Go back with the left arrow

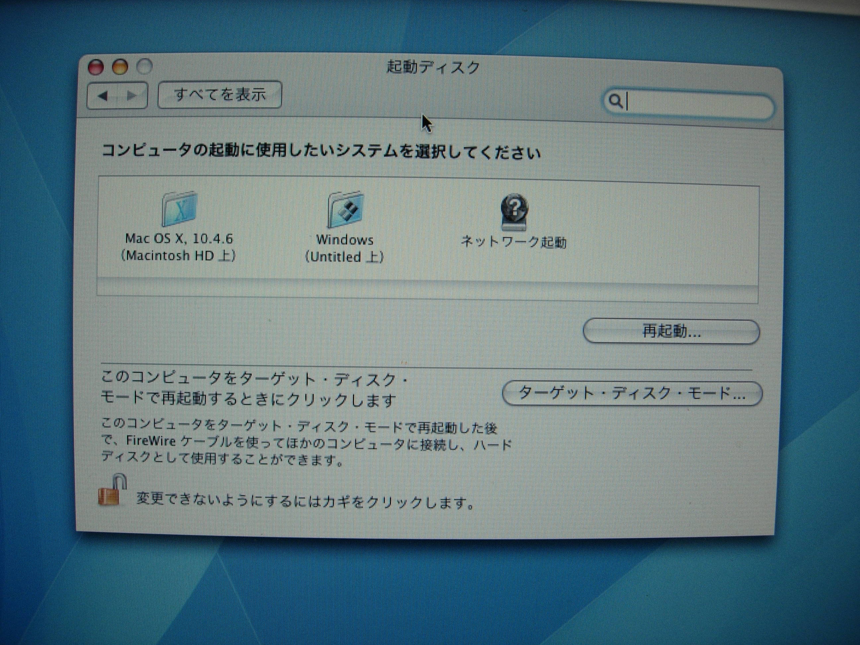click(x=103, y=96)
